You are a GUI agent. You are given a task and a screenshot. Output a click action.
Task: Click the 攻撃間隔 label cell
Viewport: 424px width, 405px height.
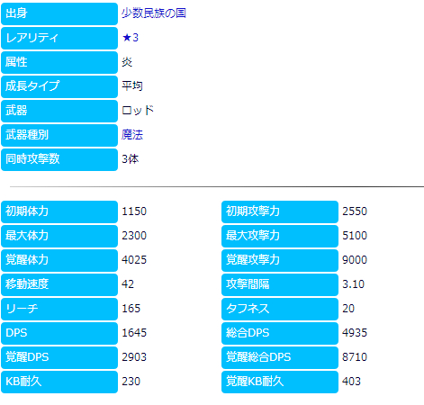(280, 284)
